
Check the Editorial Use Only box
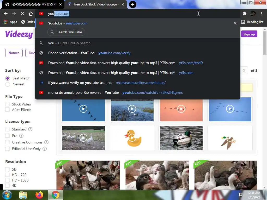click(7, 149)
